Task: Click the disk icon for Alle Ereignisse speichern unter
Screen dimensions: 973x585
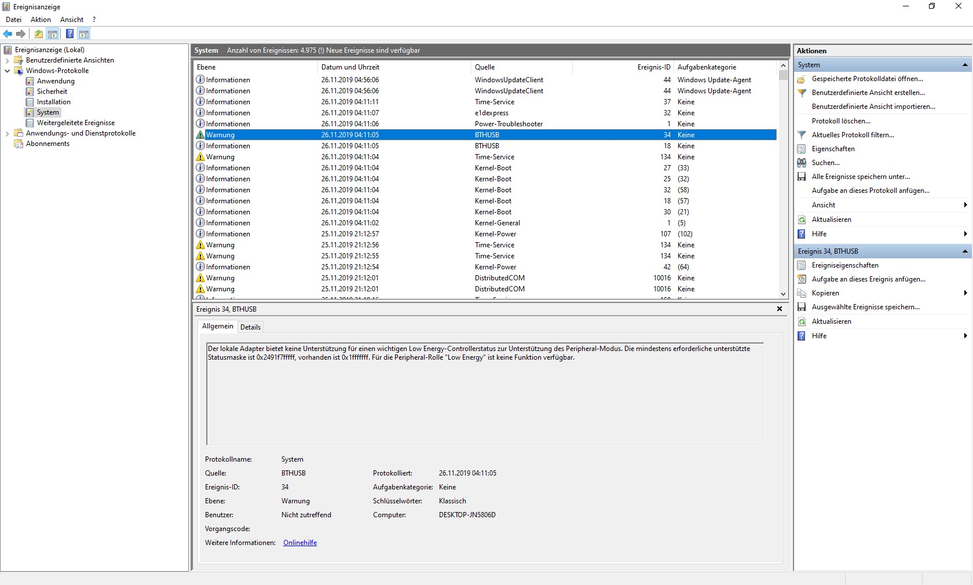Action: point(802,177)
